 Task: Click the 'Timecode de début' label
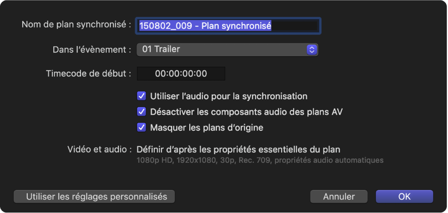[x=88, y=74]
